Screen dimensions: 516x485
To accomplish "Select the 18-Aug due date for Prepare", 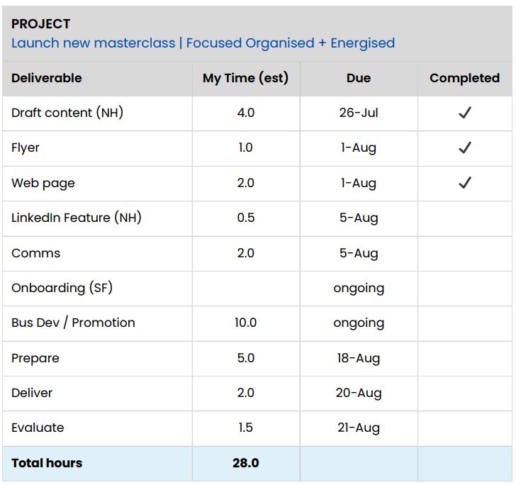I will 358,358.
